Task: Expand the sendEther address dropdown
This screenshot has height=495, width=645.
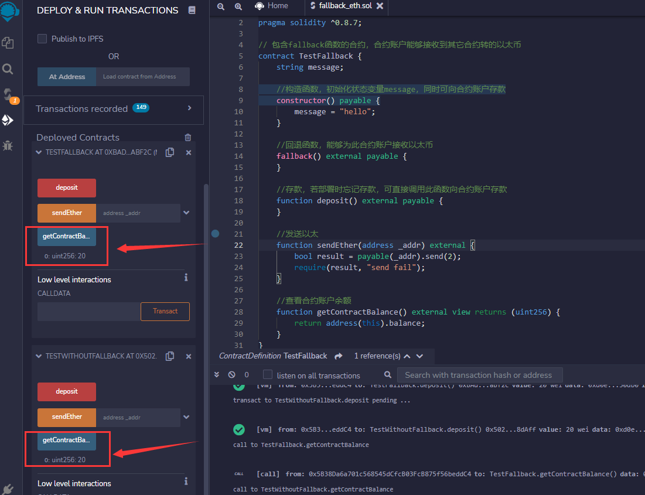Action: [186, 213]
